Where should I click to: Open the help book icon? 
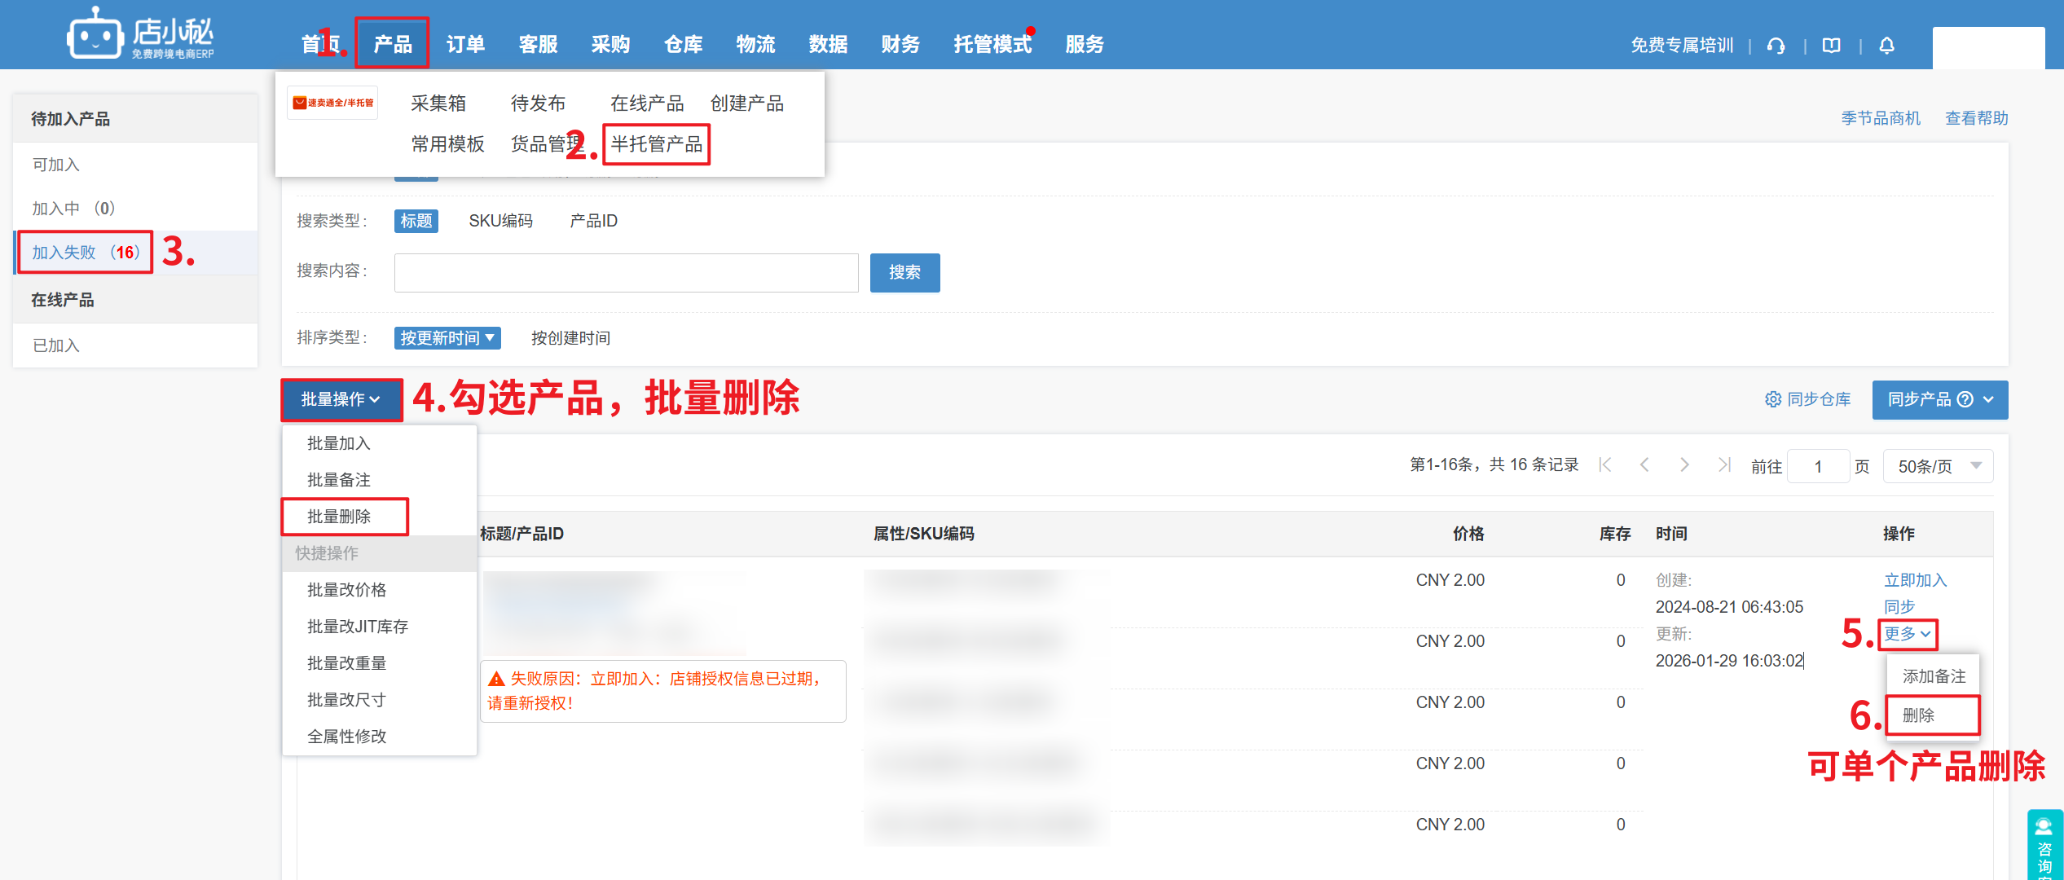tap(1832, 46)
